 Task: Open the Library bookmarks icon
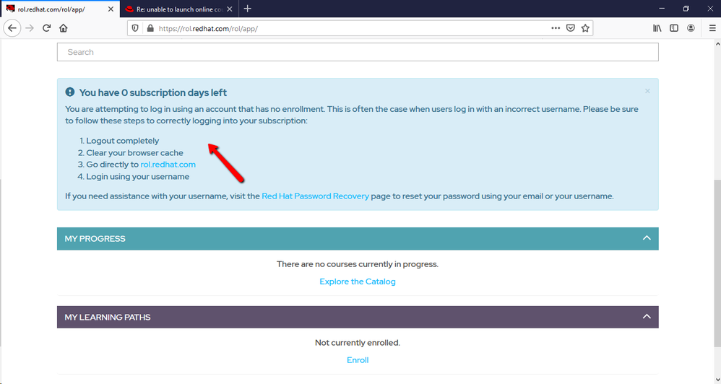click(657, 28)
